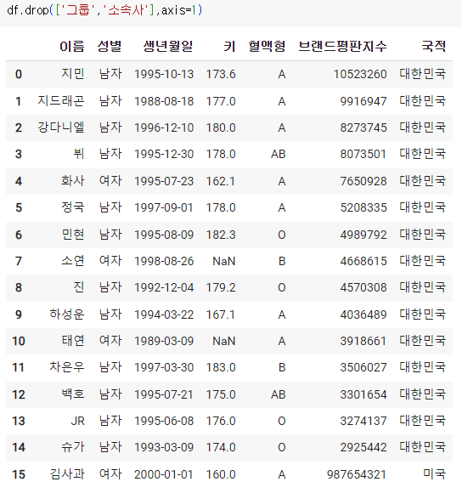Click row index 10
This screenshot has width=462, height=493.
pyautogui.click(x=19, y=341)
